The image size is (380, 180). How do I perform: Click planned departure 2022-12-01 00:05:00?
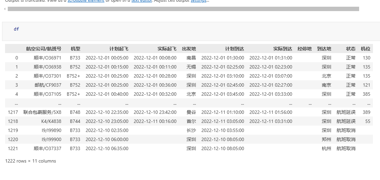point(107,58)
